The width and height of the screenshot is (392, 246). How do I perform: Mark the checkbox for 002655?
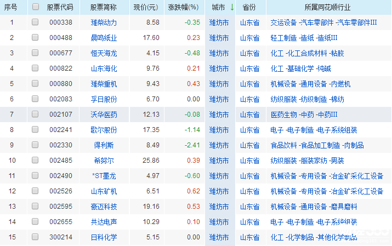(35, 221)
